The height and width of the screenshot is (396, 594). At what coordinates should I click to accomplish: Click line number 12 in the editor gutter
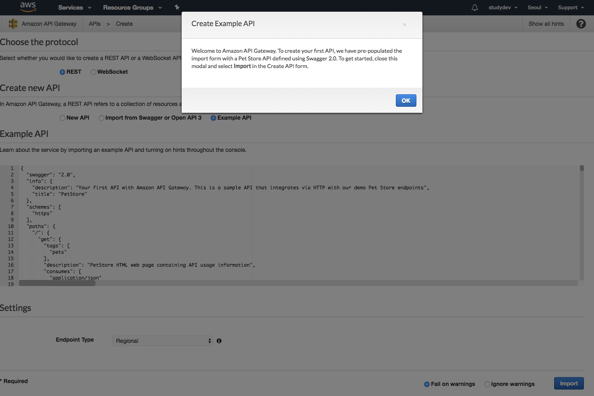tap(10, 239)
